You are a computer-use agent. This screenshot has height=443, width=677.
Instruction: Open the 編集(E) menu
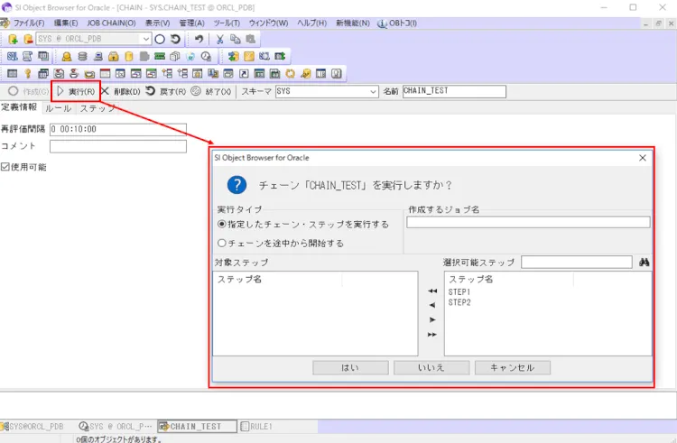coord(66,23)
